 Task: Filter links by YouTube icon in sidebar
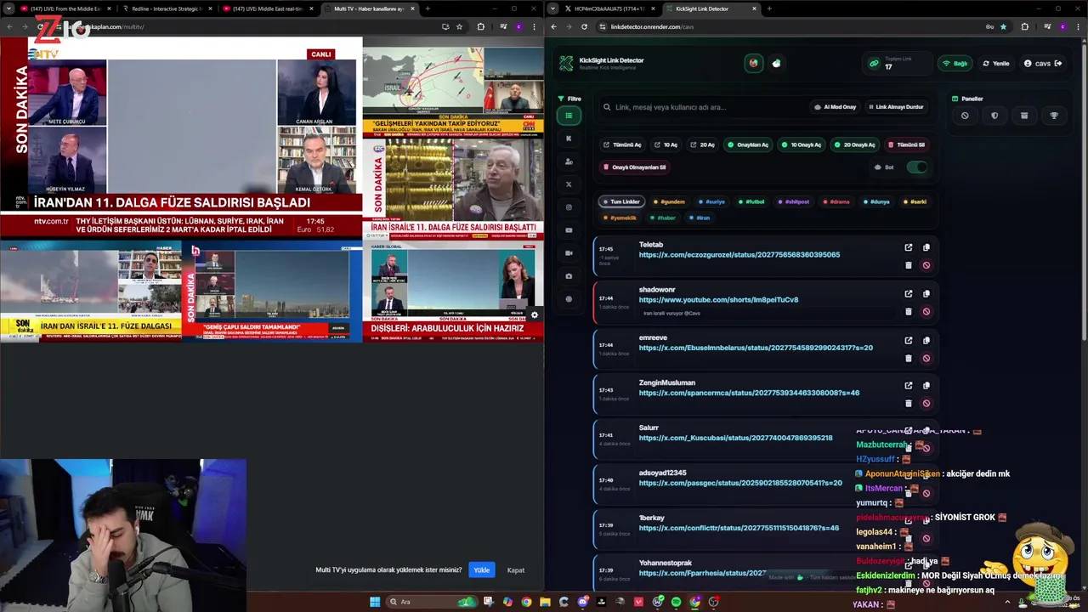coord(569,230)
